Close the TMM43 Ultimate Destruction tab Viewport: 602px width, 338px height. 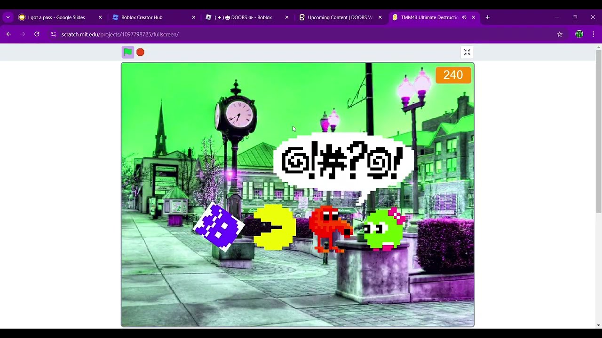tap(473, 17)
